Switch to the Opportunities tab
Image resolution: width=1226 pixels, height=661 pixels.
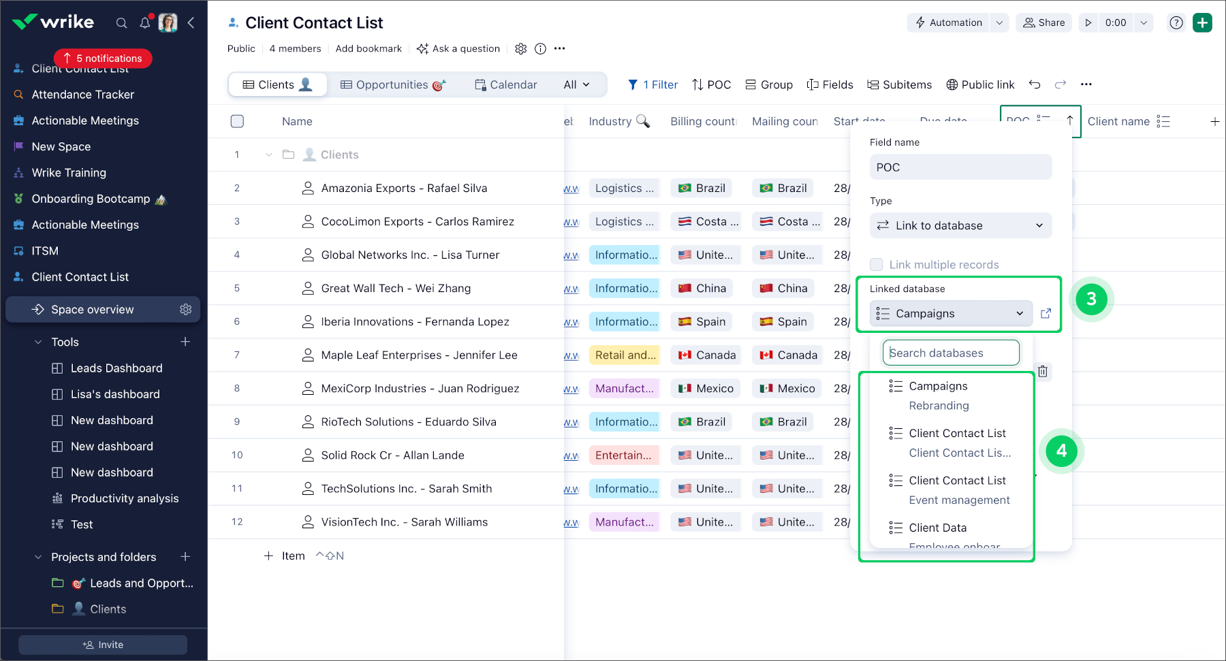tap(394, 84)
